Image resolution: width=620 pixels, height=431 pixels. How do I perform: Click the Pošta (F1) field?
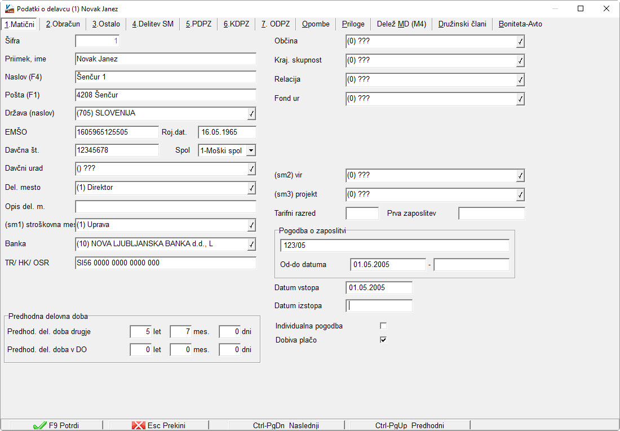tap(166, 95)
